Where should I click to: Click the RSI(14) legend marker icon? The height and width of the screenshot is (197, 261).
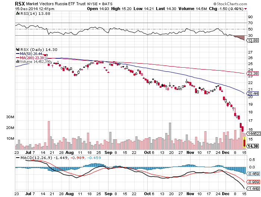pyautogui.click(x=17, y=13)
